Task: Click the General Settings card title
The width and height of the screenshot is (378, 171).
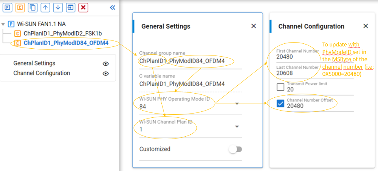Action: pyautogui.click(x=166, y=26)
